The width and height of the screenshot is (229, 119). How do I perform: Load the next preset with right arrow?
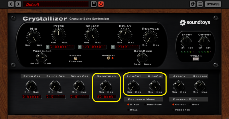click(18, 4)
